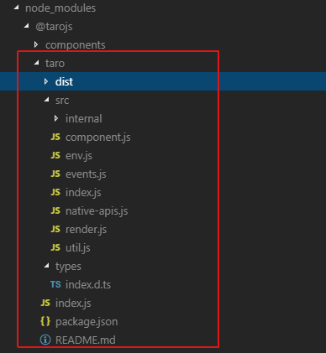Collapse the node_modules folder arrow
The image size is (326, 353).
pyautogui.click(x=17, y=8)
